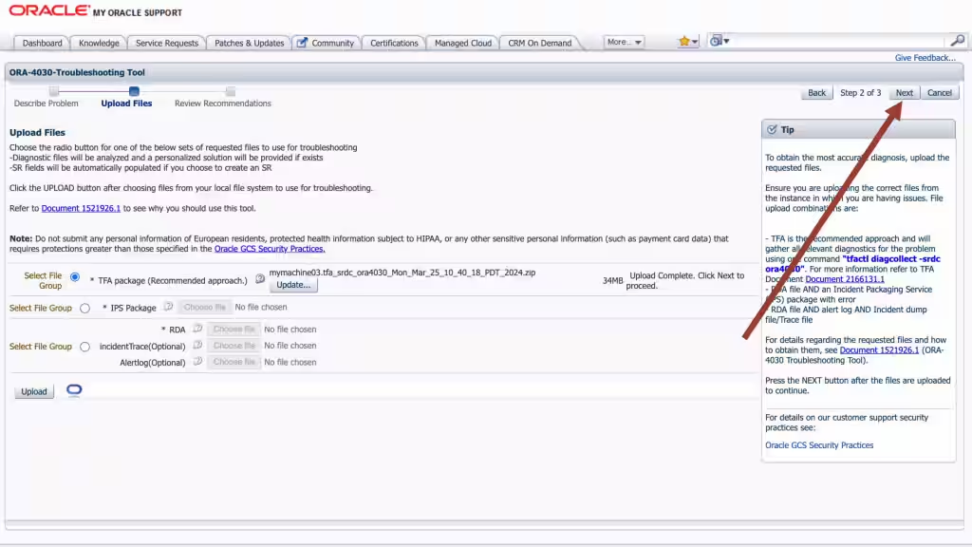Click the Community tab edit icon
The height and width of the screenshot is (547, 972).
[x=302, y=42]
